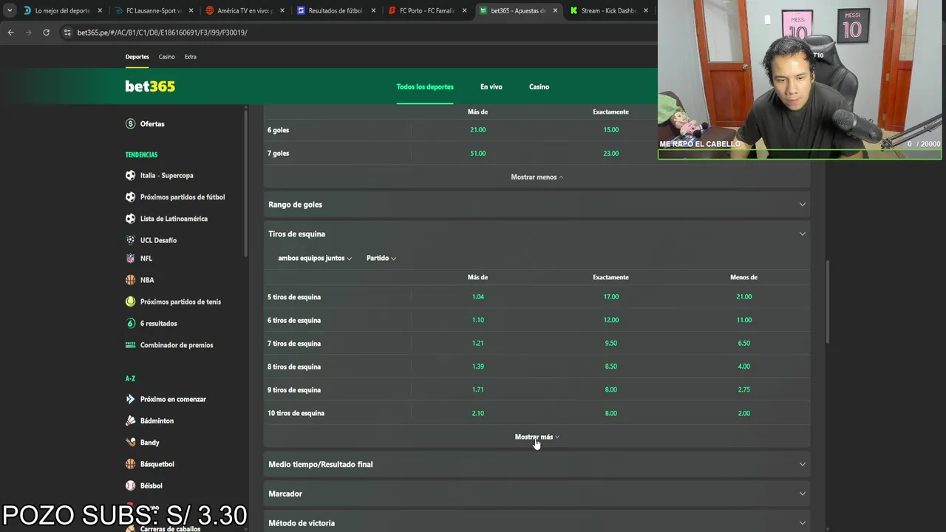The image size is (946, 532).
Task: Click the browser forward arrow
Action: 28,33
